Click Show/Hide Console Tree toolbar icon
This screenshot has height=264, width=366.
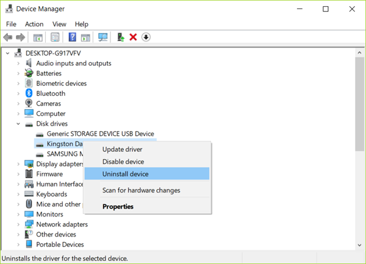pos(38,37)
